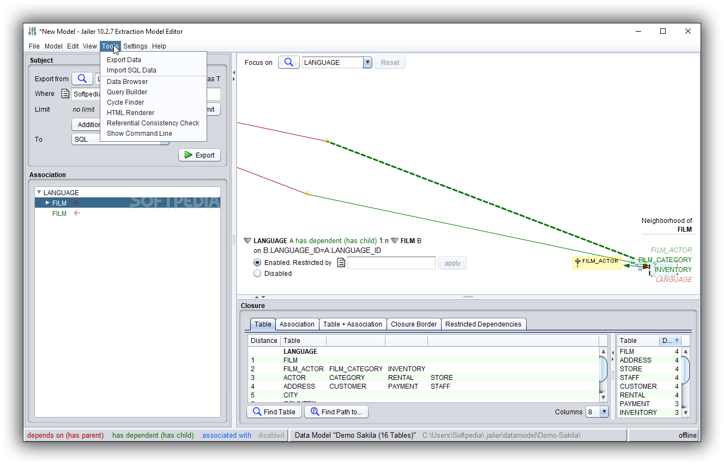This screenshot has height=465, width=724.
Task: Open the Model menu
Action: tap(53, 46)
